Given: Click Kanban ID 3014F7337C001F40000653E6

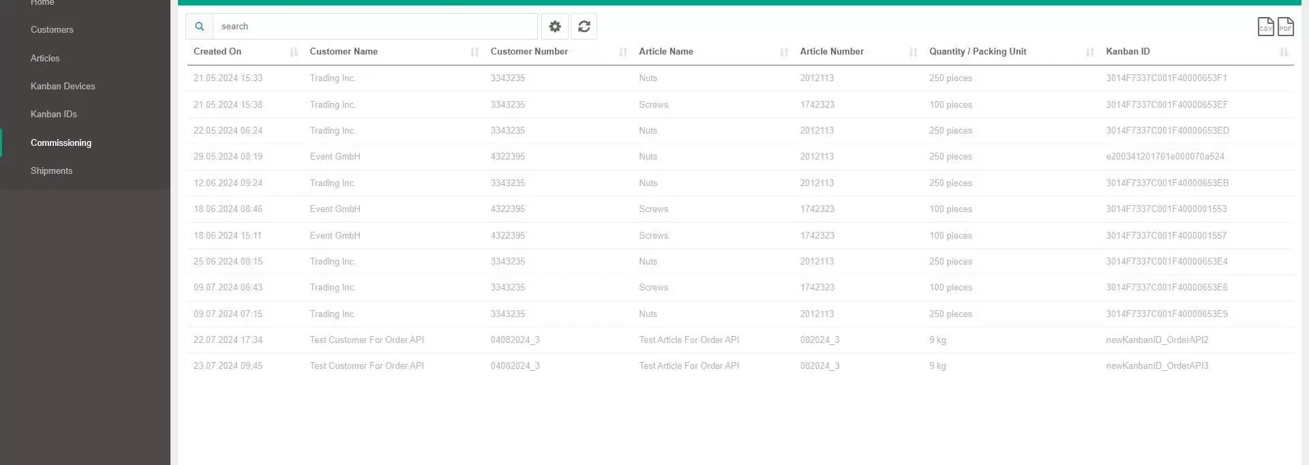Looking at the screenshot, I should point(1167,288).
